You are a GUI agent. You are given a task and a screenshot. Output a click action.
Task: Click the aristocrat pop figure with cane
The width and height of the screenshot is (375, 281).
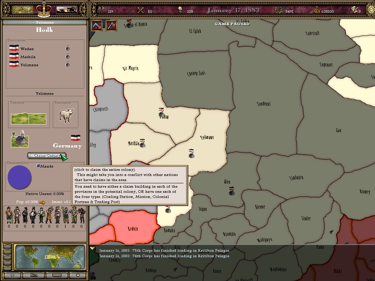coord(9,215)
